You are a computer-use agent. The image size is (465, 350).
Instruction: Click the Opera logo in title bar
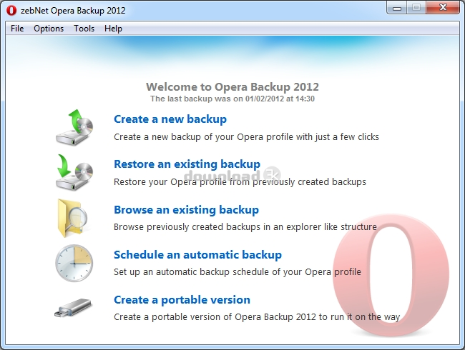pos(11,11)
